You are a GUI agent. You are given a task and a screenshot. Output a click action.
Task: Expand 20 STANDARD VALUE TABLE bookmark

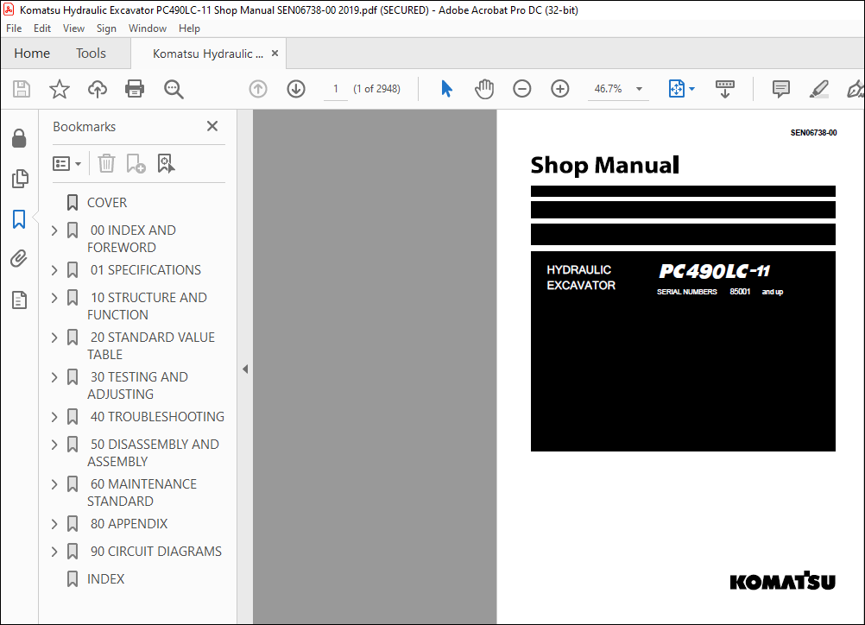(54, 338)
